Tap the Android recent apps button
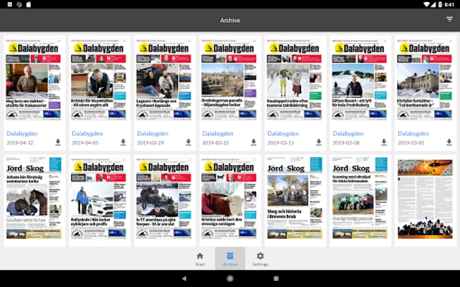Screen dimensions: 460x287 click(276, 278)
